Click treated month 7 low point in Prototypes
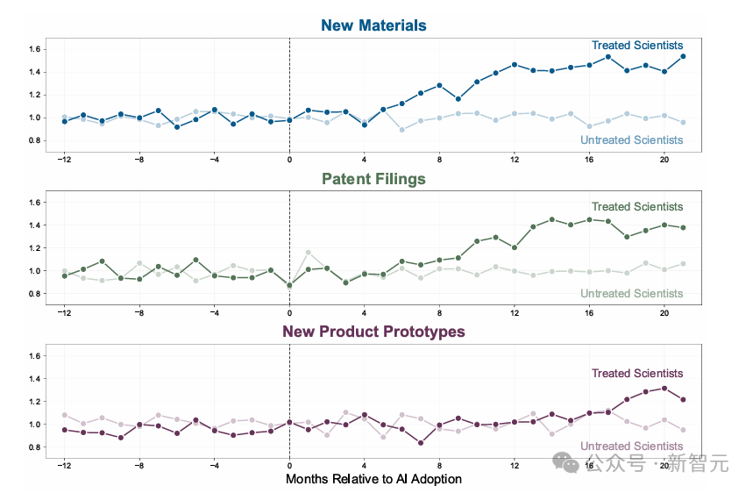 (421, 443)
